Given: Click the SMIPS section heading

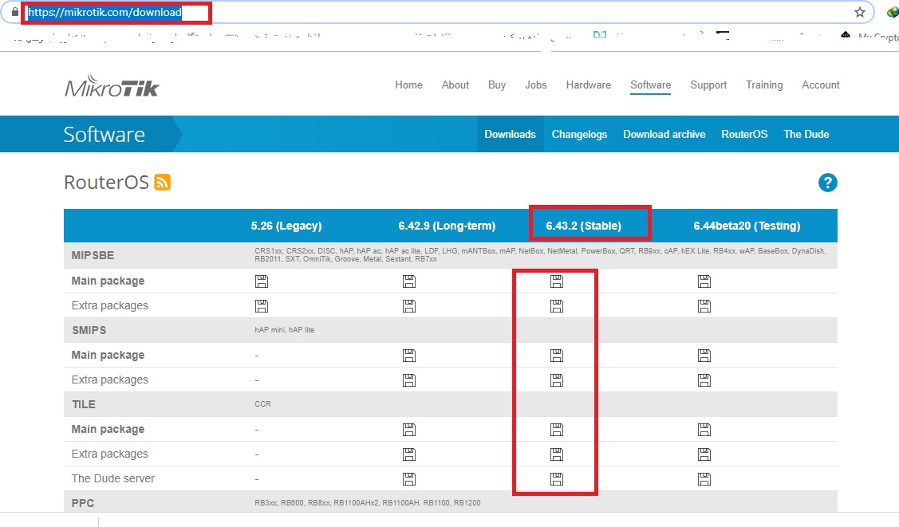Looking at the screenshot, I should pyautogui.click(x=89, y=331).
